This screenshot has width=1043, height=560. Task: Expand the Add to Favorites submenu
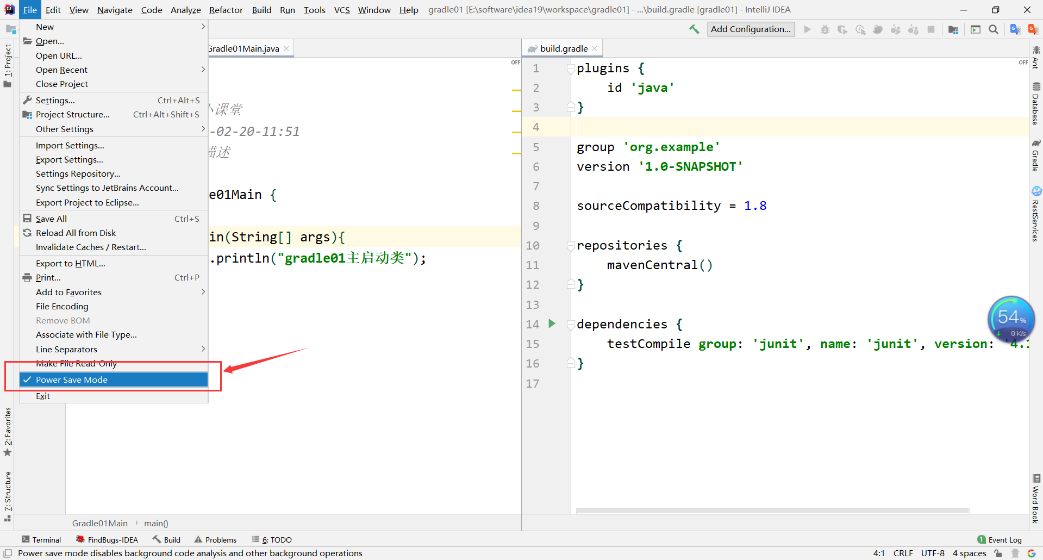[114, 292]
